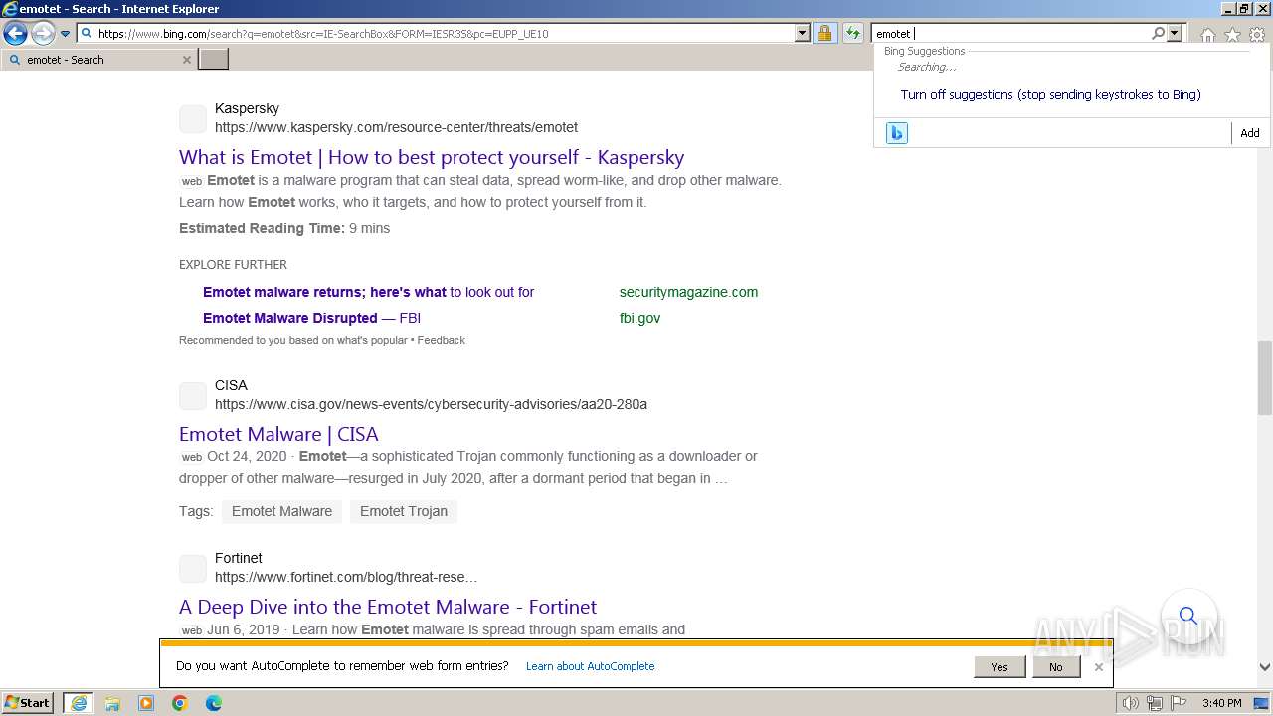Open 'A Deep Dive into the Emotet Malware' result
The image size is (1273, 716).
388,607
